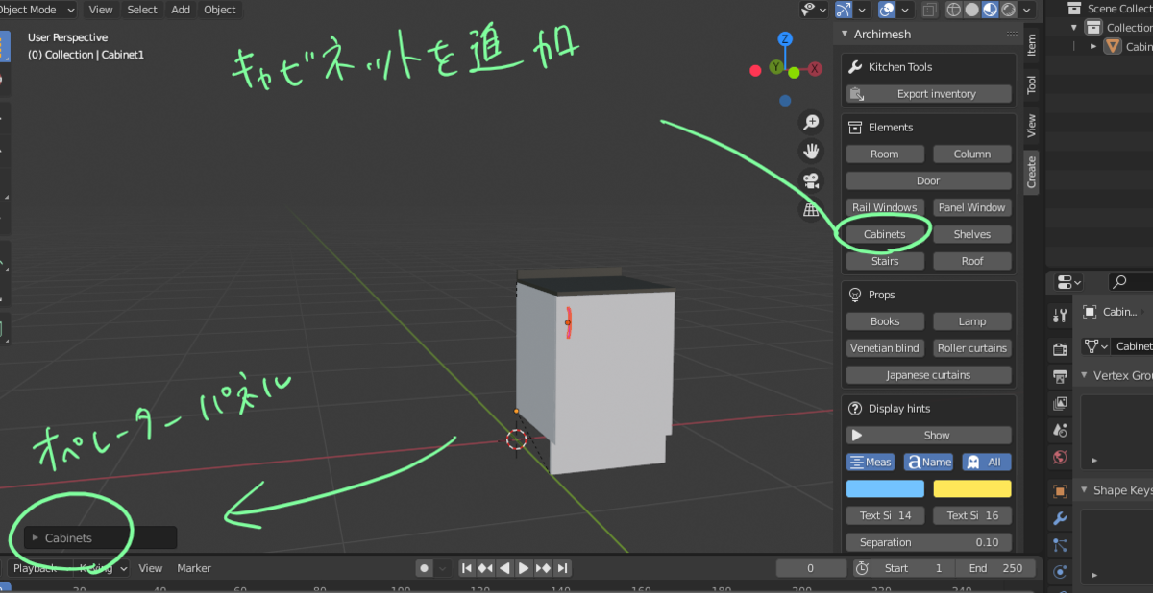Screen dimensions: 1153x593
Task: Select solid viewport shading
Action: click(972, 10)
